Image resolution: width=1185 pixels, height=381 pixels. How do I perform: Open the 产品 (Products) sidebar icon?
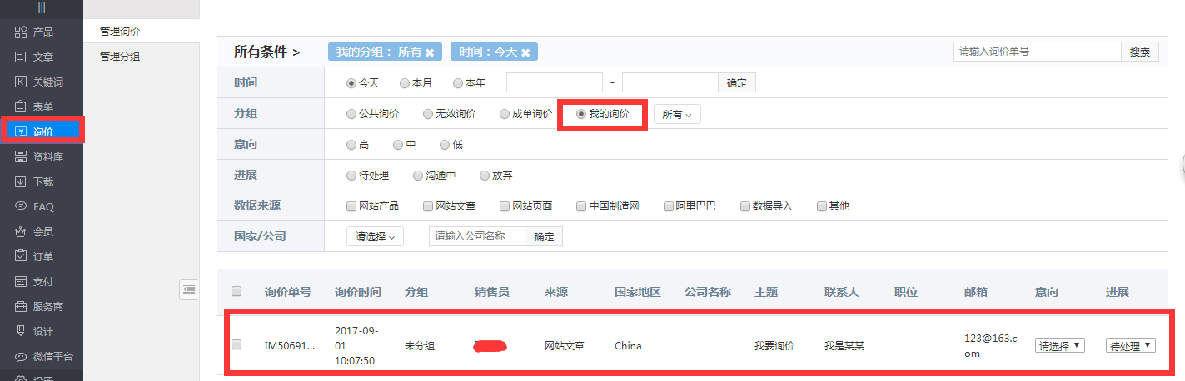22,32
